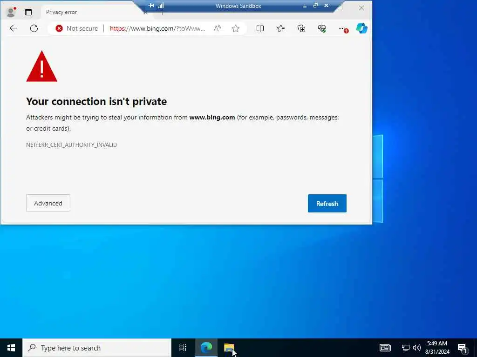This screenshot has width=477, height=357.
Task: Open Browser essentials heart icon
Action: coord(322,28)
